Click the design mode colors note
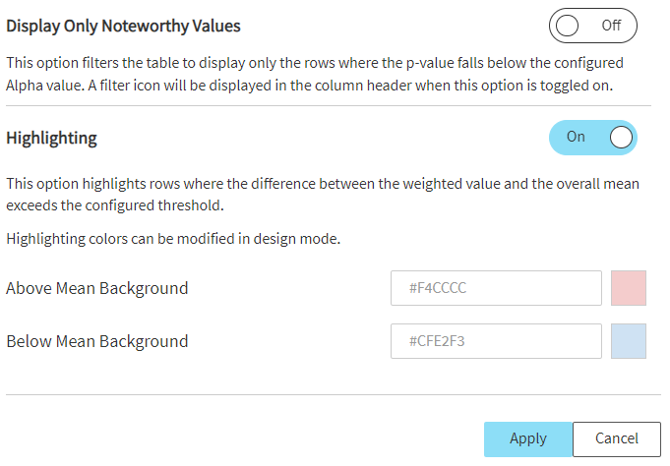The image size is (670, 466). click(x=173, y=239)
